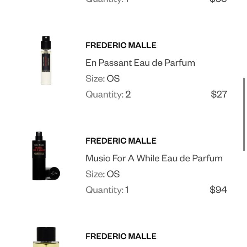Click Quantity: 2 for En Passant
This screenshot has height=247, width=247.
[x=108, y=94]
